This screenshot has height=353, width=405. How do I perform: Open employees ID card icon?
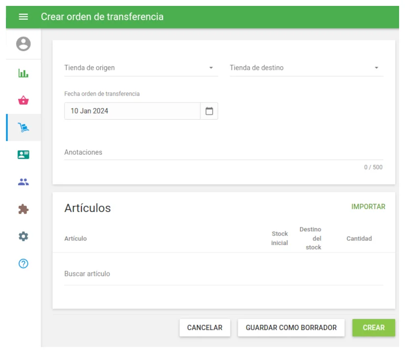coord(23,155)
